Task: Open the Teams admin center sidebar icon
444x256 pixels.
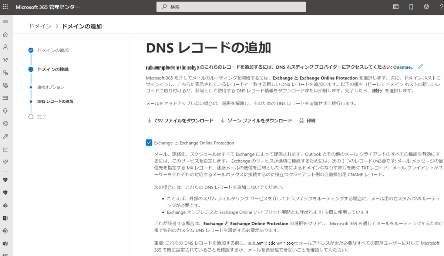Action: click(x=5, y=244)
